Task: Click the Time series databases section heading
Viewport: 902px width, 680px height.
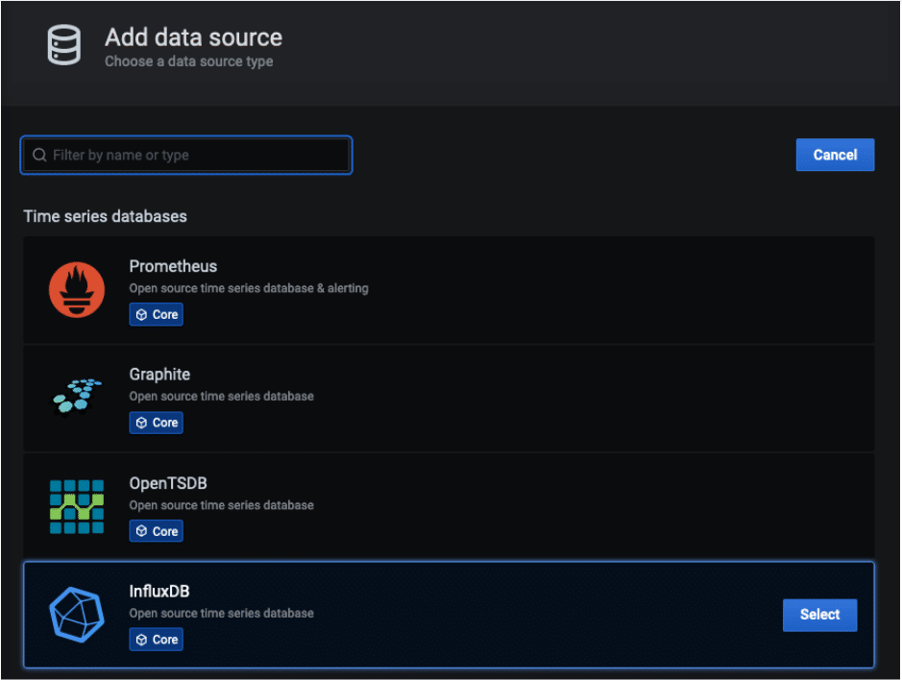Action: click(x=106, y=216)
